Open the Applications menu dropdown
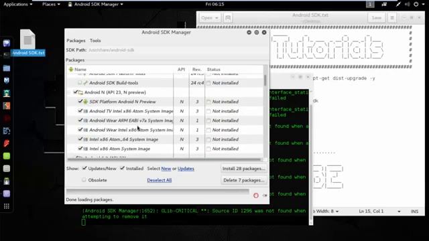429x241 pixels. pos(18,4)
